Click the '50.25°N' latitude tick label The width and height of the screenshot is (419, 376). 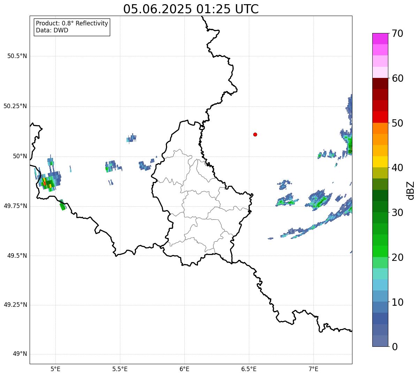[x=15, y=106]
